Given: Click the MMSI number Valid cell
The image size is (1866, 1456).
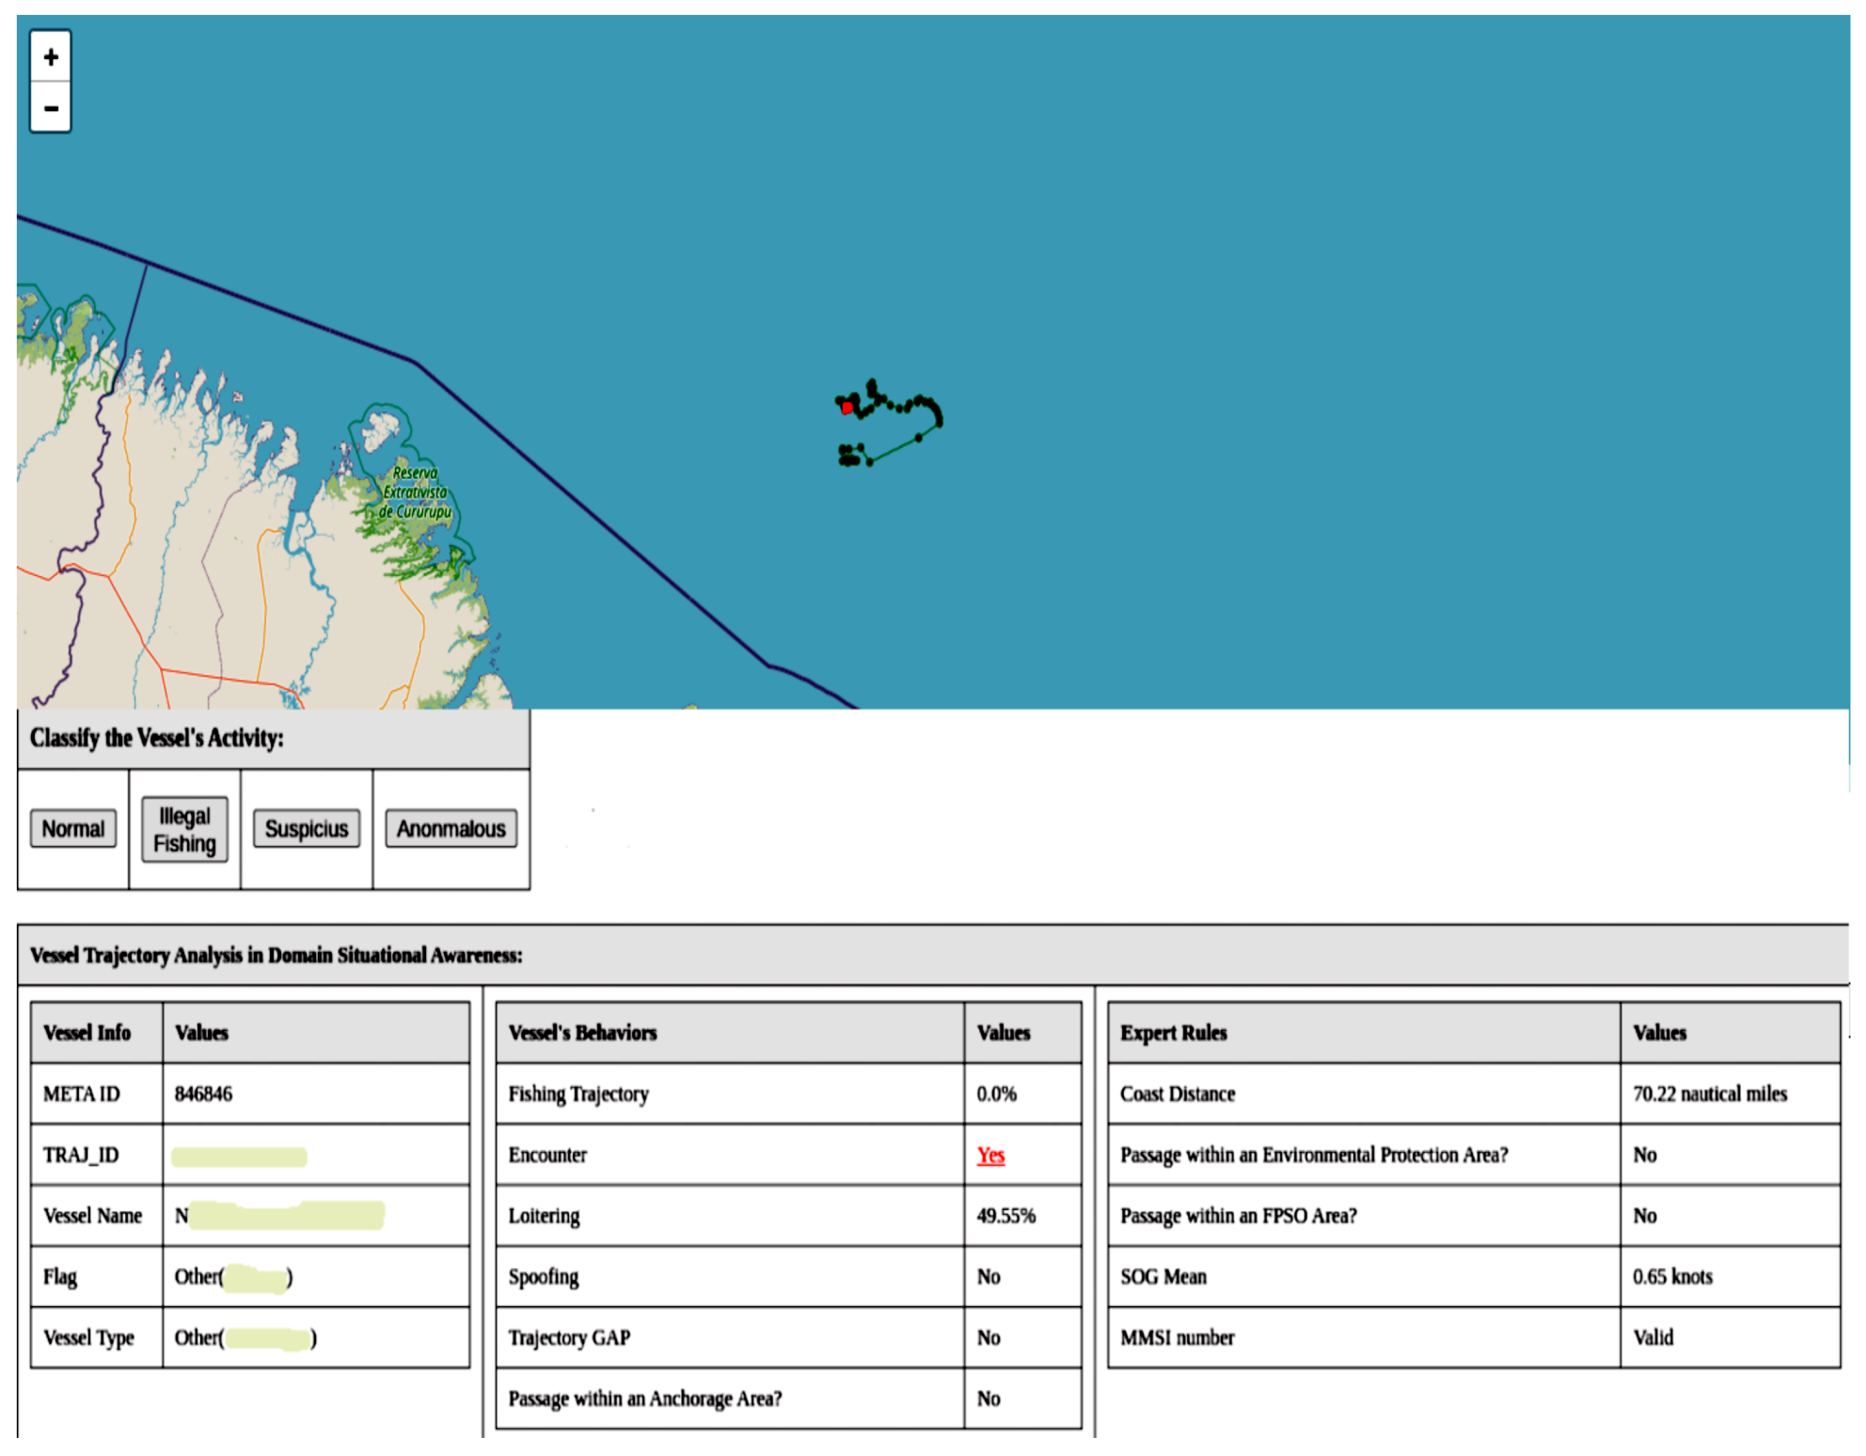Looking at the screenshot, I should (x=1653, y=1337).
